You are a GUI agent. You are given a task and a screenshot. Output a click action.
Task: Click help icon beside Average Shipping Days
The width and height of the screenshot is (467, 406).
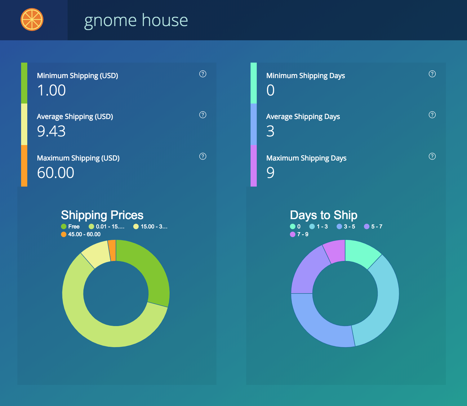click(432, 115)
